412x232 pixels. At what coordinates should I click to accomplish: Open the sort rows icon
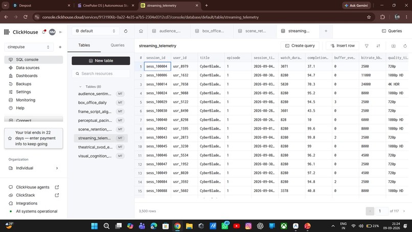click(x=378, y=46)
